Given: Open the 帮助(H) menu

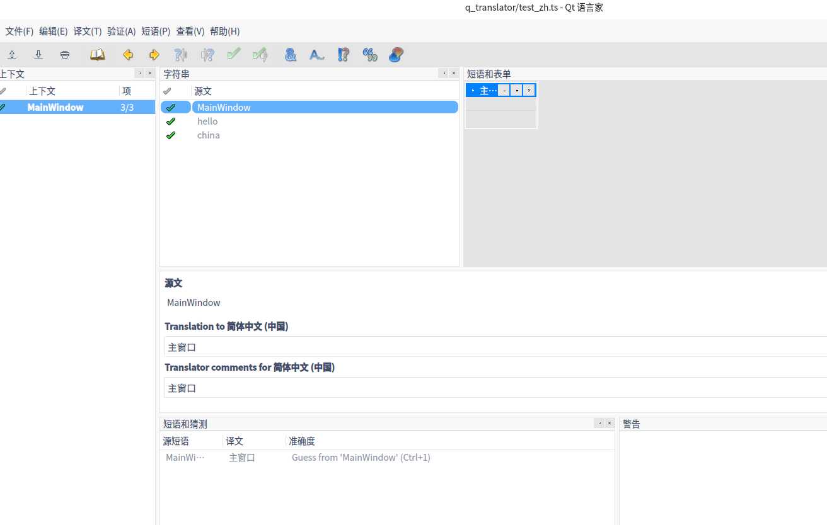Looking at the screenshot, I should click(x=225, y=31).
